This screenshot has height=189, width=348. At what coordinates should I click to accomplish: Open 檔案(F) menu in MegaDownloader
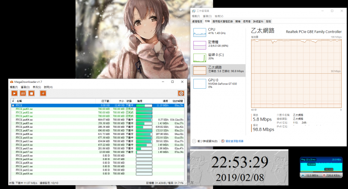pos(14,87)
